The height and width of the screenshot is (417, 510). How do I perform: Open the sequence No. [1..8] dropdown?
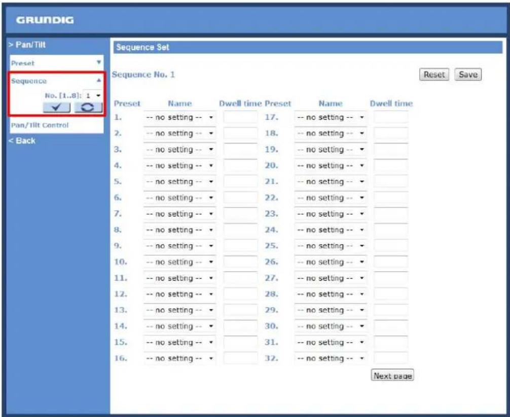pyautogui.click(x=93, y=96)
